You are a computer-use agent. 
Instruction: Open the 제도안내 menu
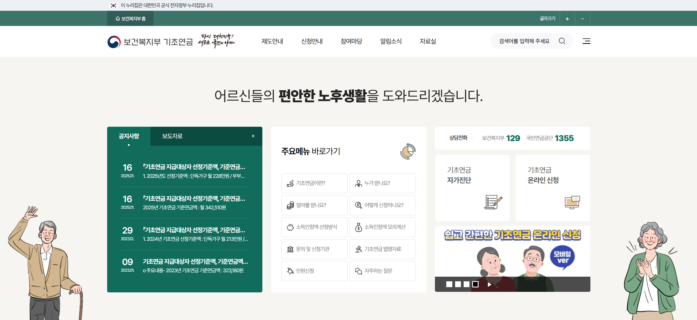click(x=272, y=41)
